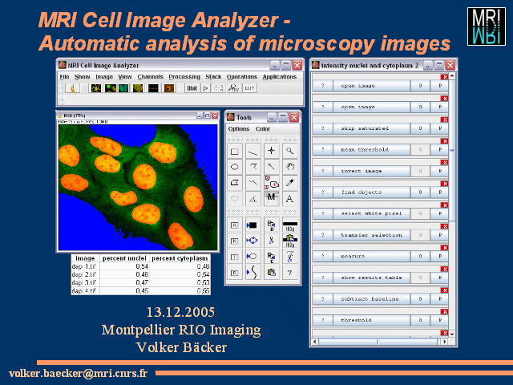Viewport: 513px width, 385px height.
Task: Select the Oval selection tool
Action: [235, 167]
